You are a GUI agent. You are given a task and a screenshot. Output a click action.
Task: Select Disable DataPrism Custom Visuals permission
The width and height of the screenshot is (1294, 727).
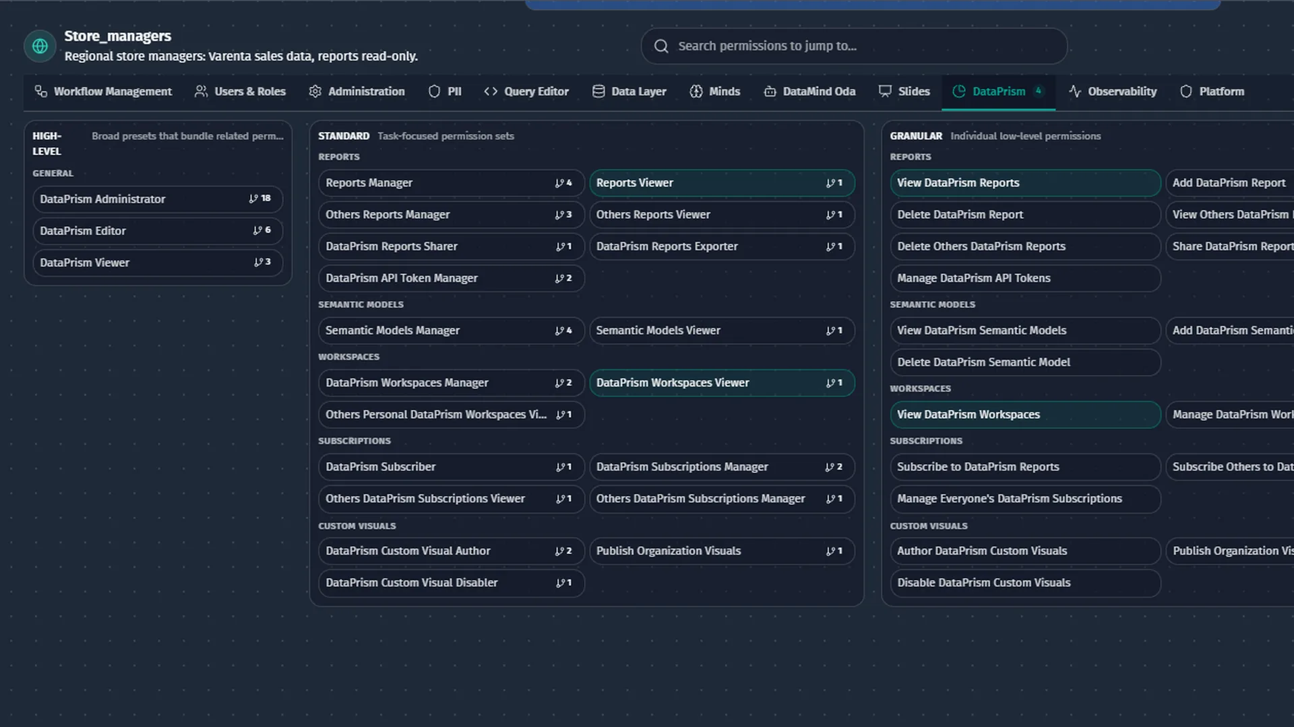(1025, 583)
